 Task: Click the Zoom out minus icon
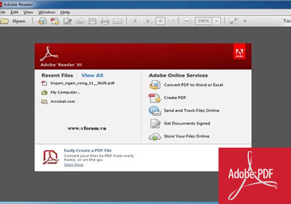(x=187, y=21)
